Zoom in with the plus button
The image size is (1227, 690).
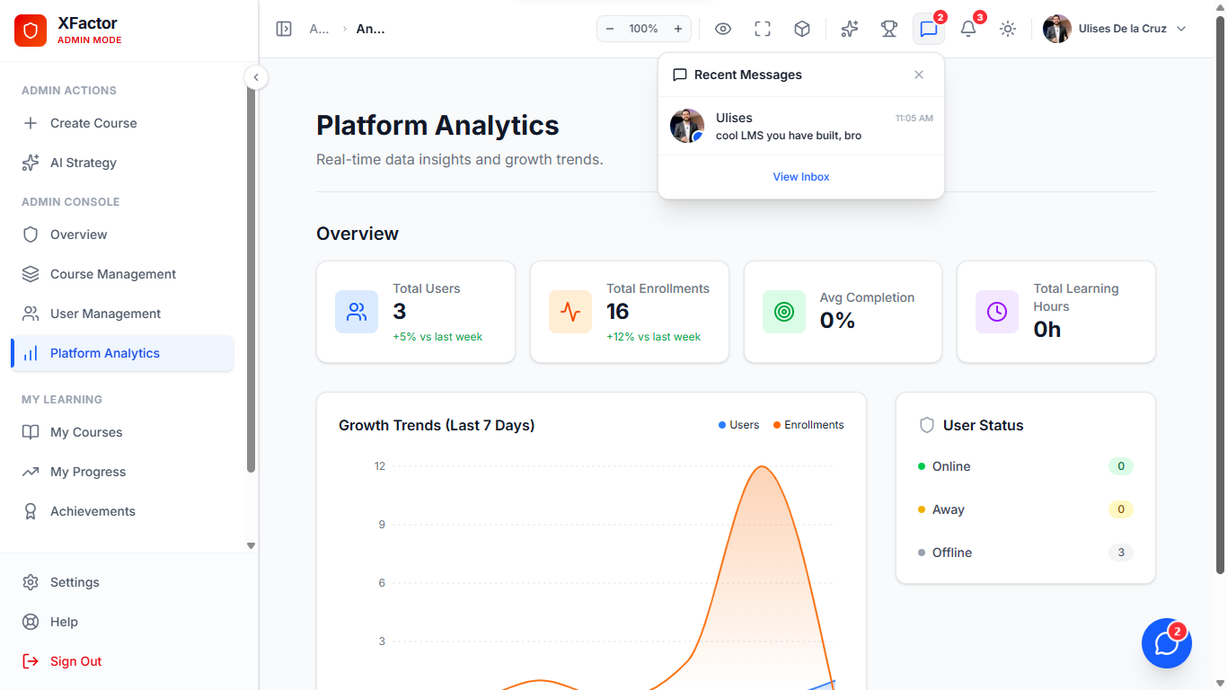point(678,29)
